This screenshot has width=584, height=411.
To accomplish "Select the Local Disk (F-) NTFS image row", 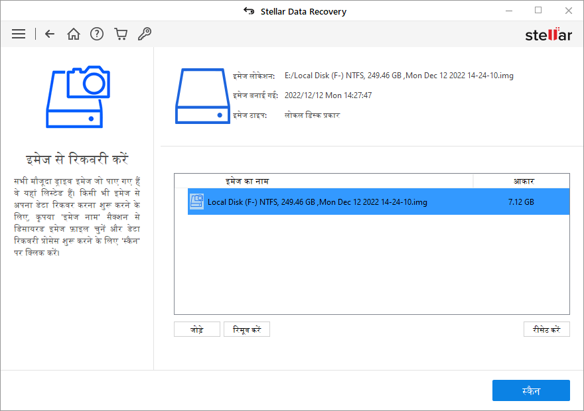I will coord(317,202).
